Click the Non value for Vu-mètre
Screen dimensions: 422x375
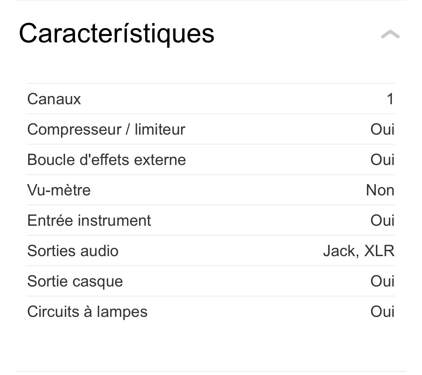pyautogui.click(x=380, y=190)
